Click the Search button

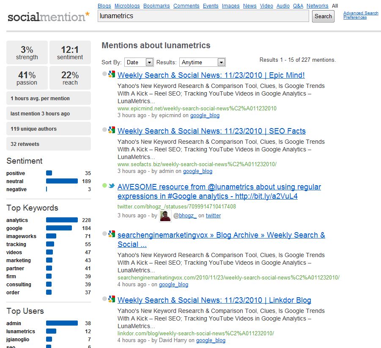pos(323,16)
